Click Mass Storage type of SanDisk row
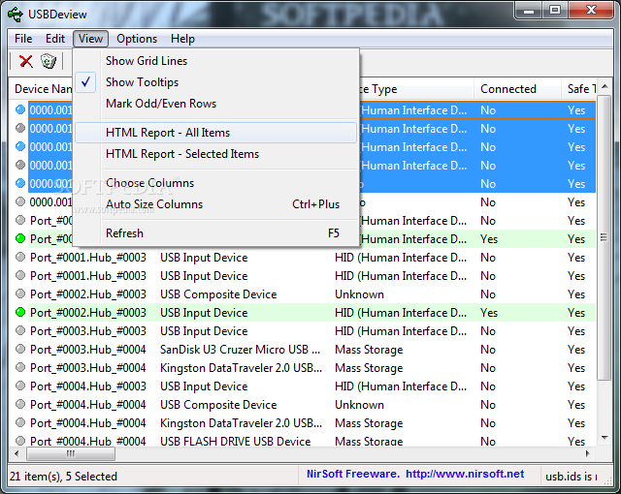Viewport: 621px width, 494px height. pos(369,350)
